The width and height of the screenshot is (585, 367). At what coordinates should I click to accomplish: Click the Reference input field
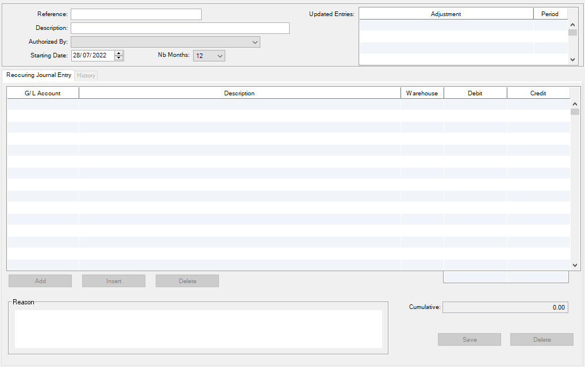click(136, 14)
